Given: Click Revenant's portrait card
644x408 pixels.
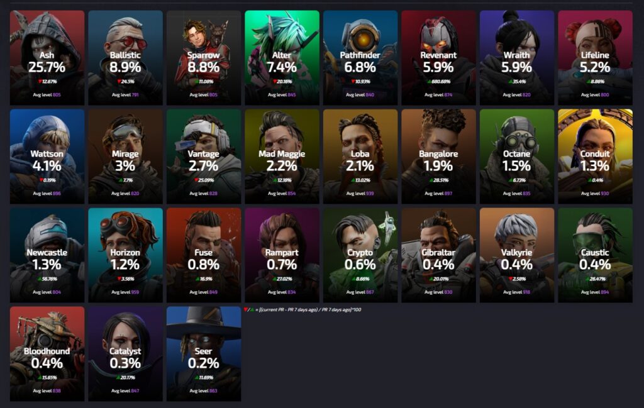Looking at the screenshot, I should [x=438, y=58].
